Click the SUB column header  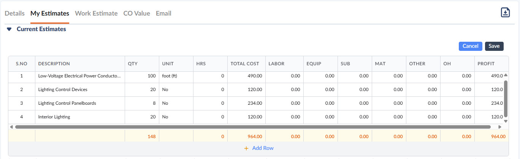click(x=355, y=64)
